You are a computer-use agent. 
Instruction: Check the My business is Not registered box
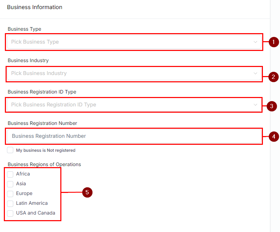click(x=10, y=150)
